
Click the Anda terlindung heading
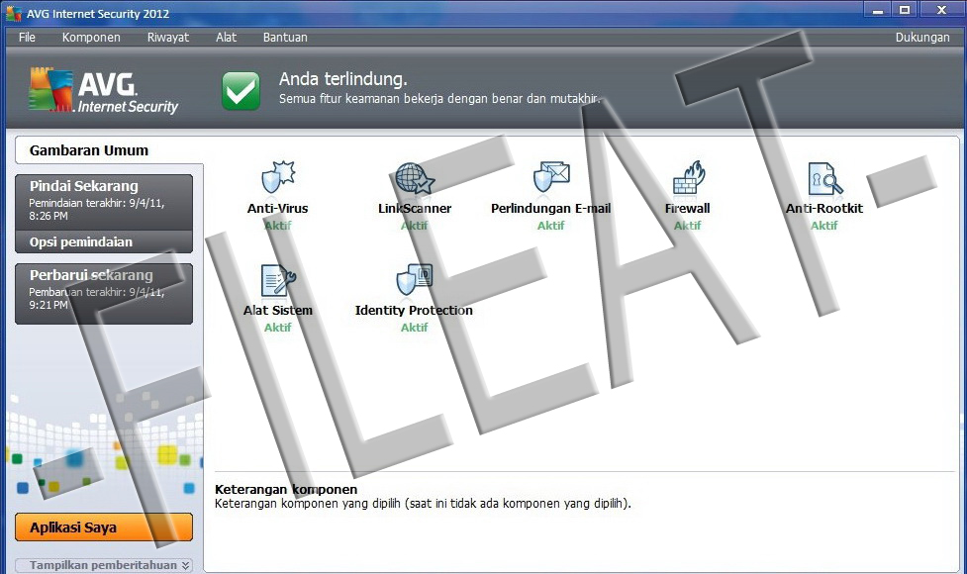coord(342,79)
